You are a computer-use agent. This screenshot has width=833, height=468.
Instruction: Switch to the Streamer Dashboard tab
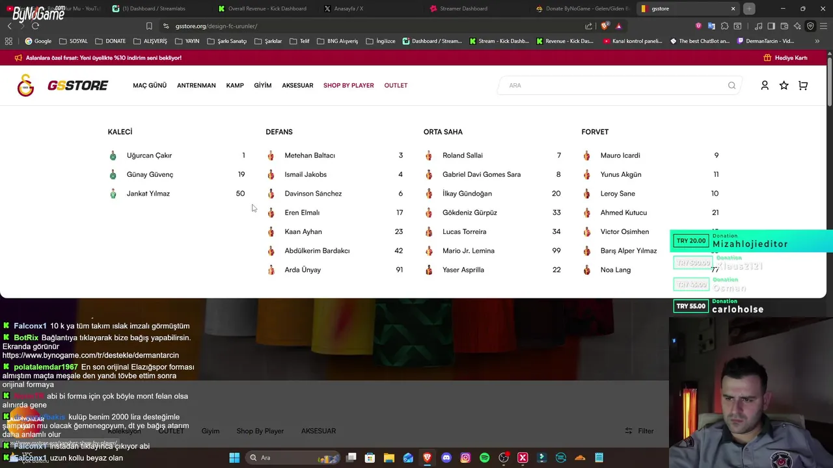point(476,8)
